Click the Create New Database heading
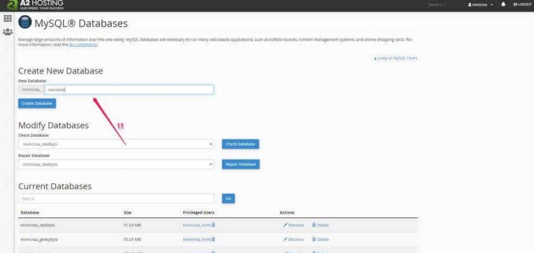Screen dimensions: 534x253 (x=60, y=71)
